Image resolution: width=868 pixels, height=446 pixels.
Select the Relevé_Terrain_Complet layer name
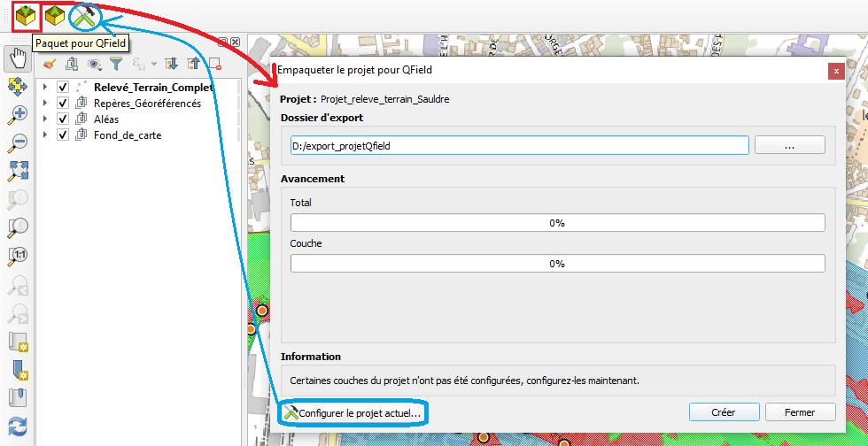tap(153, 88)
